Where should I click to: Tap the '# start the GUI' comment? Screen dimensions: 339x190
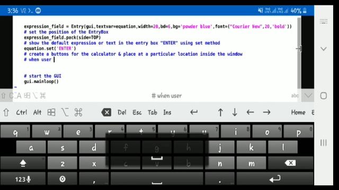pyautogui.click(x=42, y=76)
